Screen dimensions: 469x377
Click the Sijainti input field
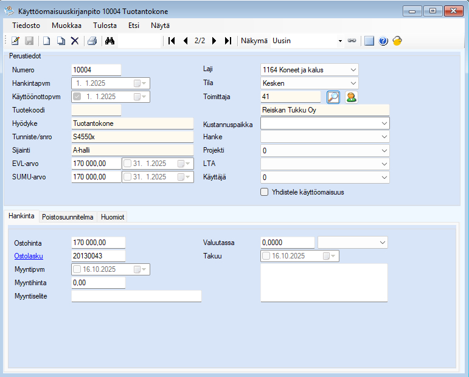point(132,150)
